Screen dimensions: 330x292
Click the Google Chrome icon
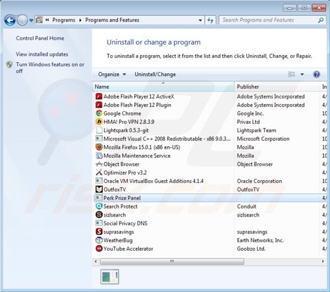[99, 113]
